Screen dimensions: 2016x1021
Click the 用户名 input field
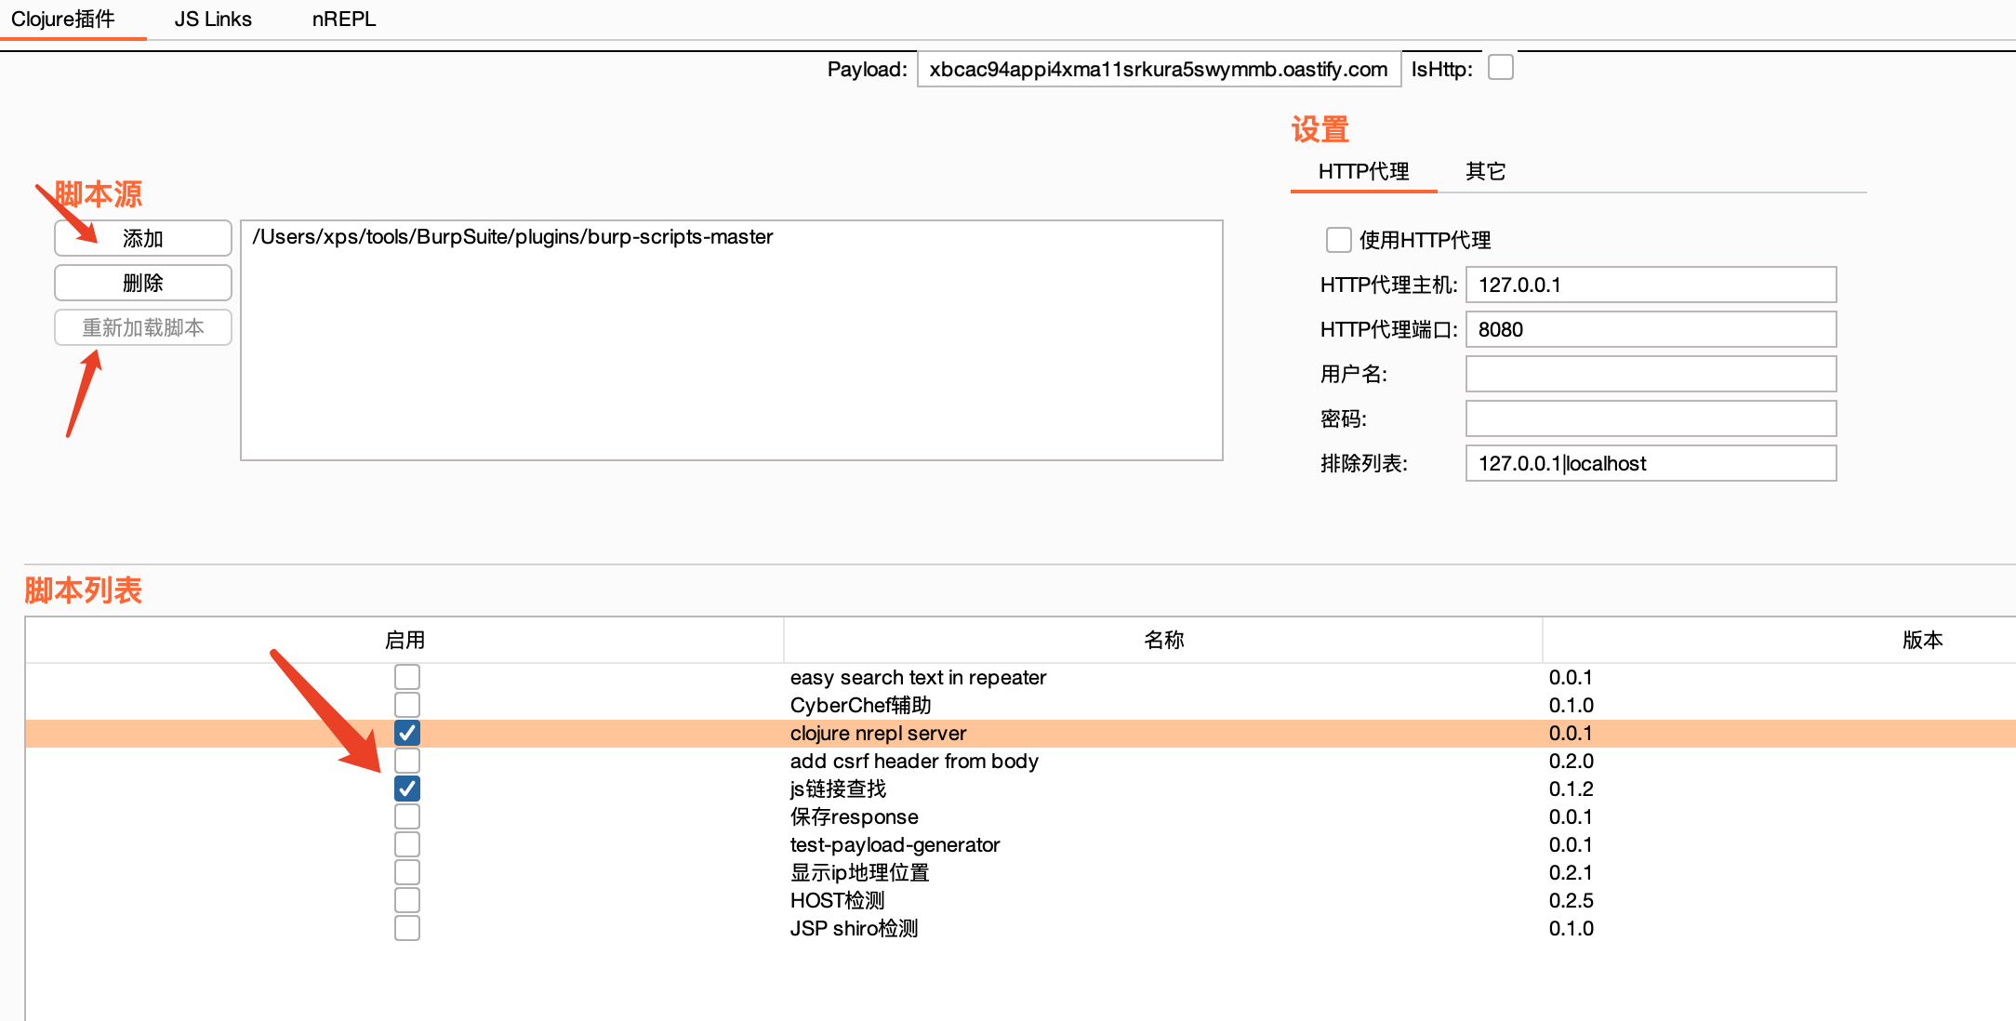point(1650,374)
